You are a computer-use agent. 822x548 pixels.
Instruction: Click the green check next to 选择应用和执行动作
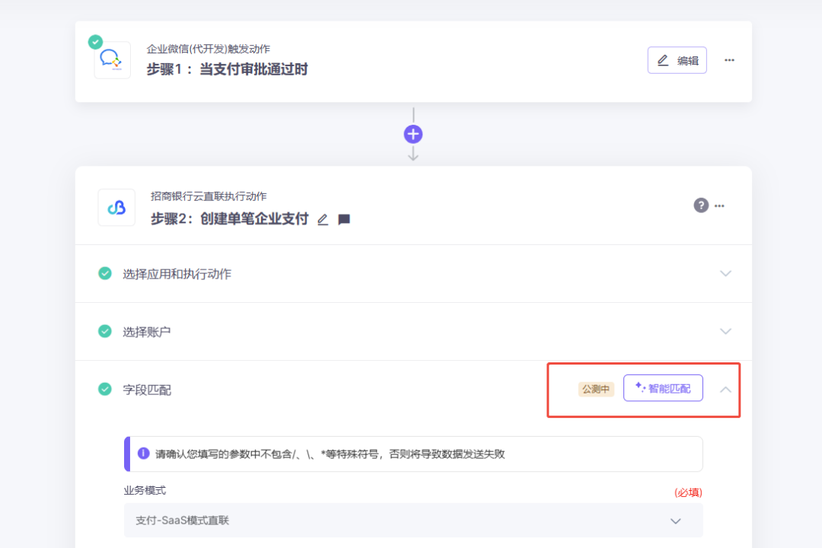coord(105,273)
